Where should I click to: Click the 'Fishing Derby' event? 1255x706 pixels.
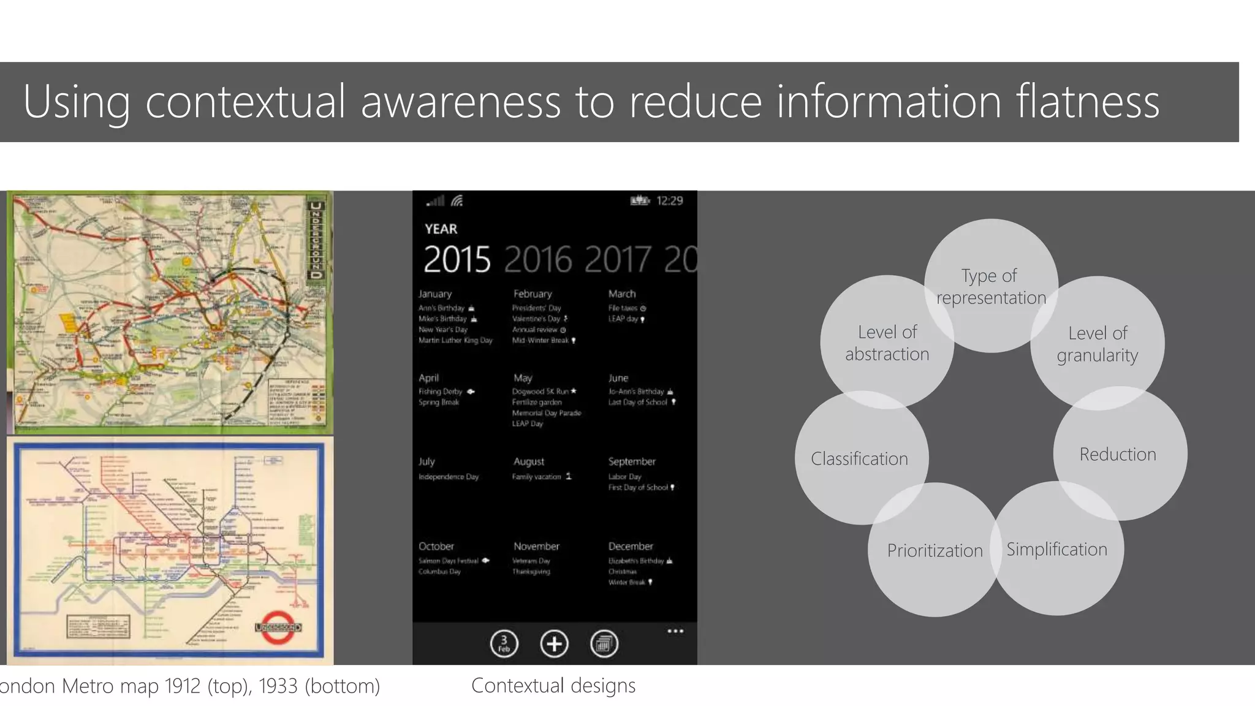coord(447,392)
